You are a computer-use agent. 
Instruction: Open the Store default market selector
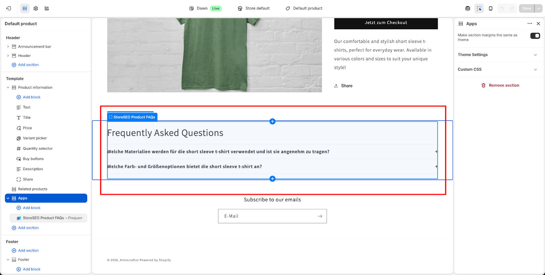pyautogui.click(x=254, y=8)
